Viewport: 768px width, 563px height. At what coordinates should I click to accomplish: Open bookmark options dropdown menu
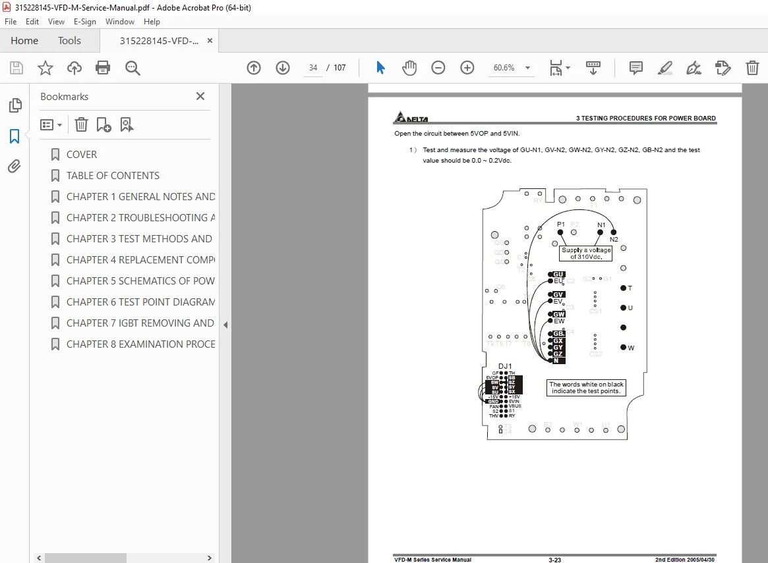51,124
